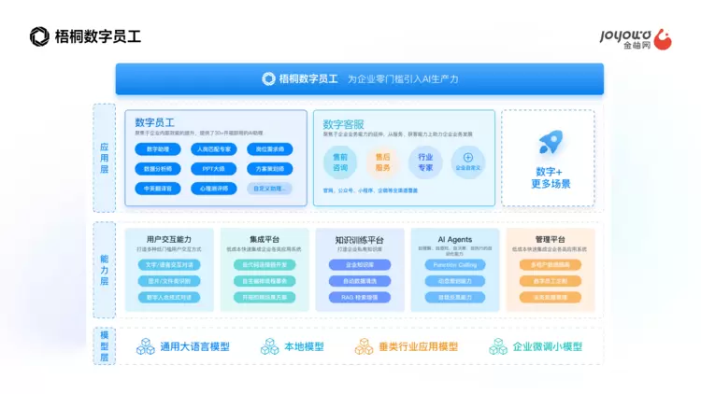
Task: Click the plus icon in 企业自定义 circle
Action: (x=468, y=158)
